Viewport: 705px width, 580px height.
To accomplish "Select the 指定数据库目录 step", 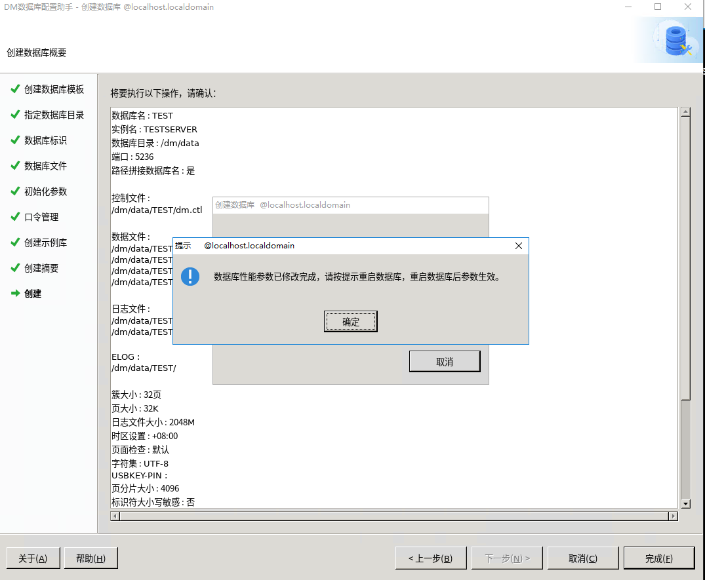I will 54,115.
